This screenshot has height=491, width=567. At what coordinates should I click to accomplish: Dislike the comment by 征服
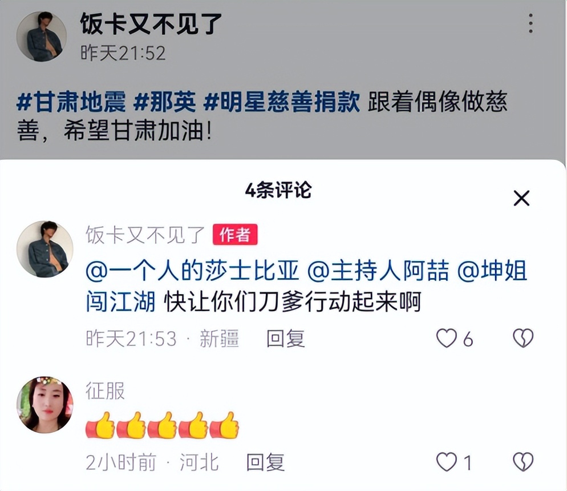tap(523, 462)
